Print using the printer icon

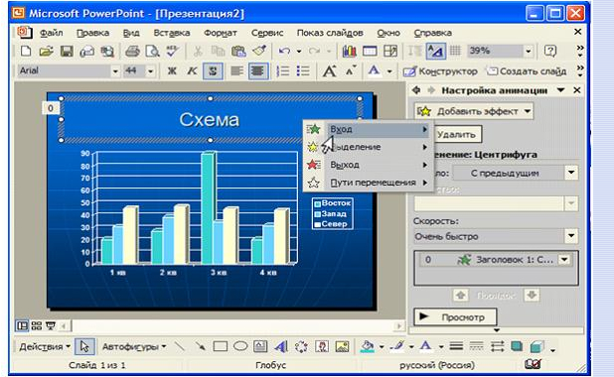(x=132, y=51)
